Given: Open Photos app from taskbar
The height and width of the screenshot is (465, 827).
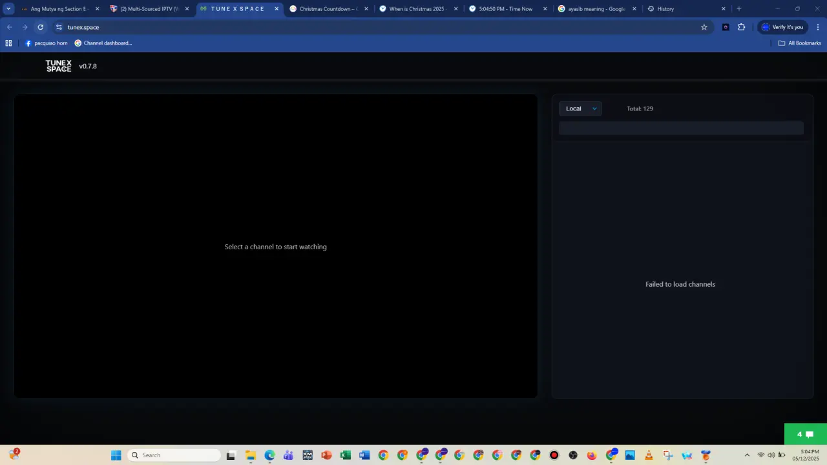Looking at the screenshot, I should (630, 455).
